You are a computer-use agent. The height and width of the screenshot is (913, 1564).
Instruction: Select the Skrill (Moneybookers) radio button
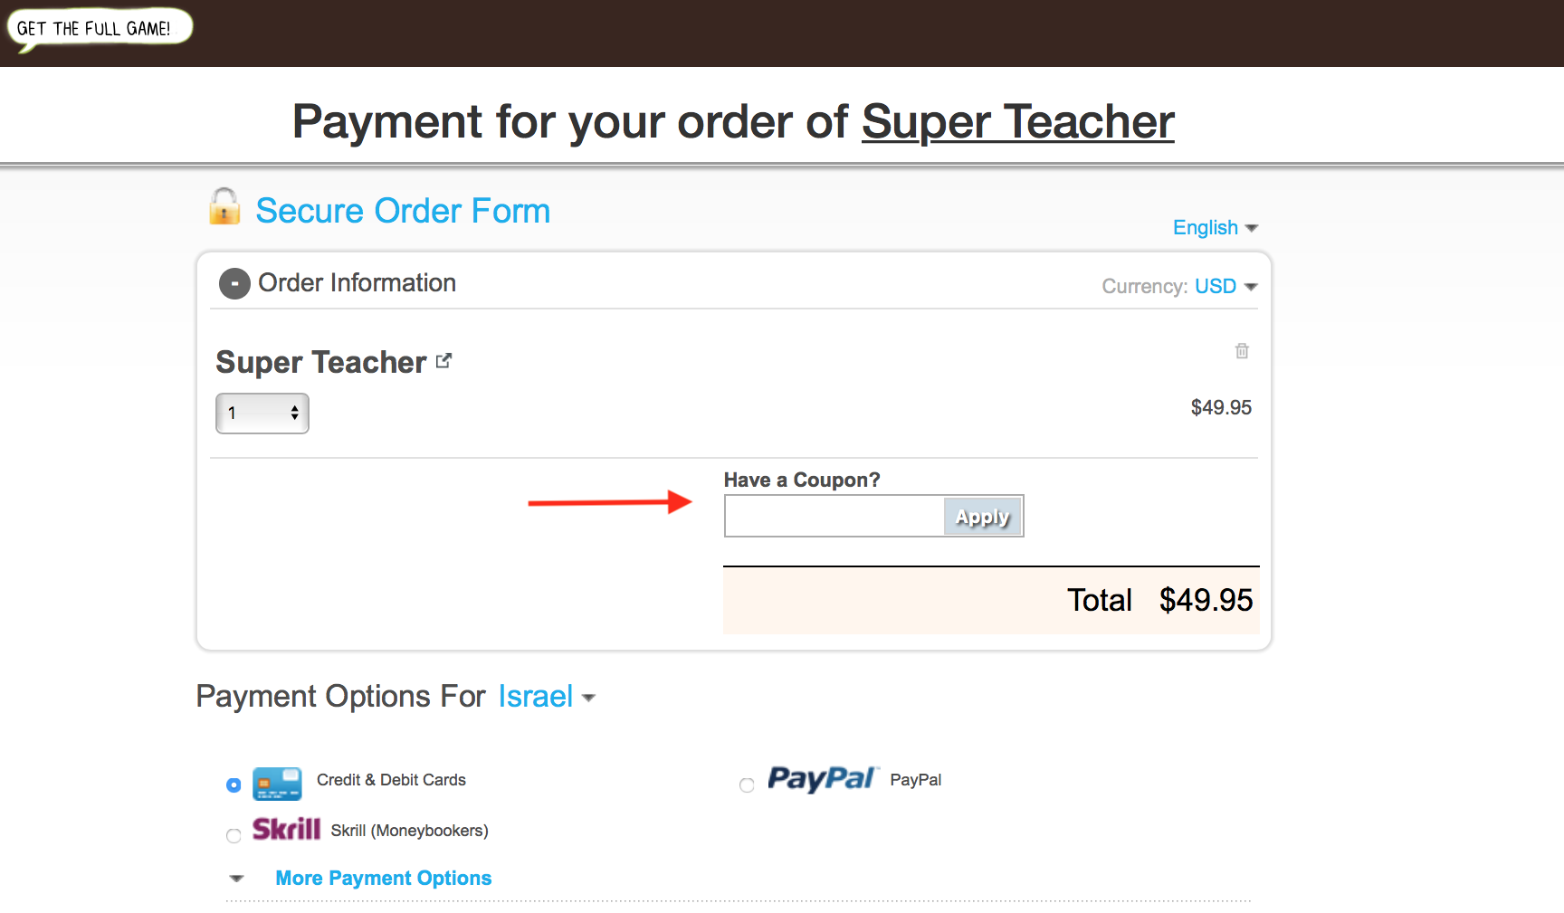click(x=234, y=835)
